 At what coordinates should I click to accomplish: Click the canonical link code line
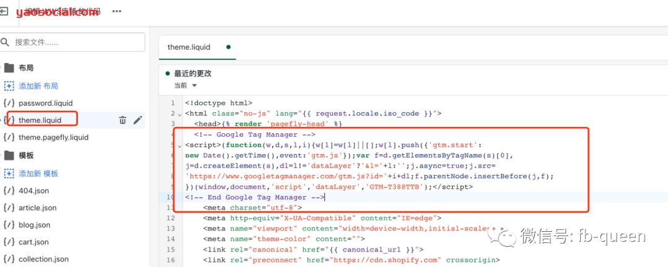[x=313, y=250]
